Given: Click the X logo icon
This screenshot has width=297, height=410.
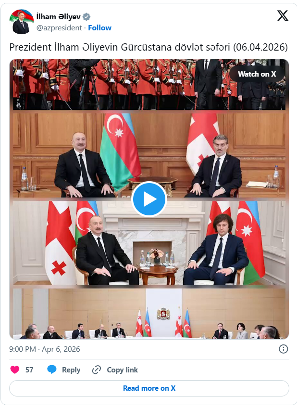Looking at the screenshot, I should (283, 16).
